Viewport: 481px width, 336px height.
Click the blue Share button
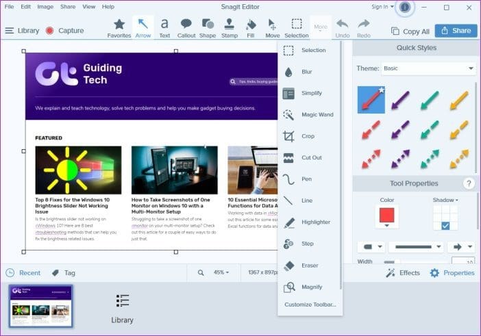tap(456, 31)
